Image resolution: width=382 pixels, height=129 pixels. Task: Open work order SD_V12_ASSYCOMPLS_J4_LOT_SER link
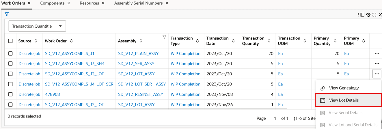coord(79,84)
